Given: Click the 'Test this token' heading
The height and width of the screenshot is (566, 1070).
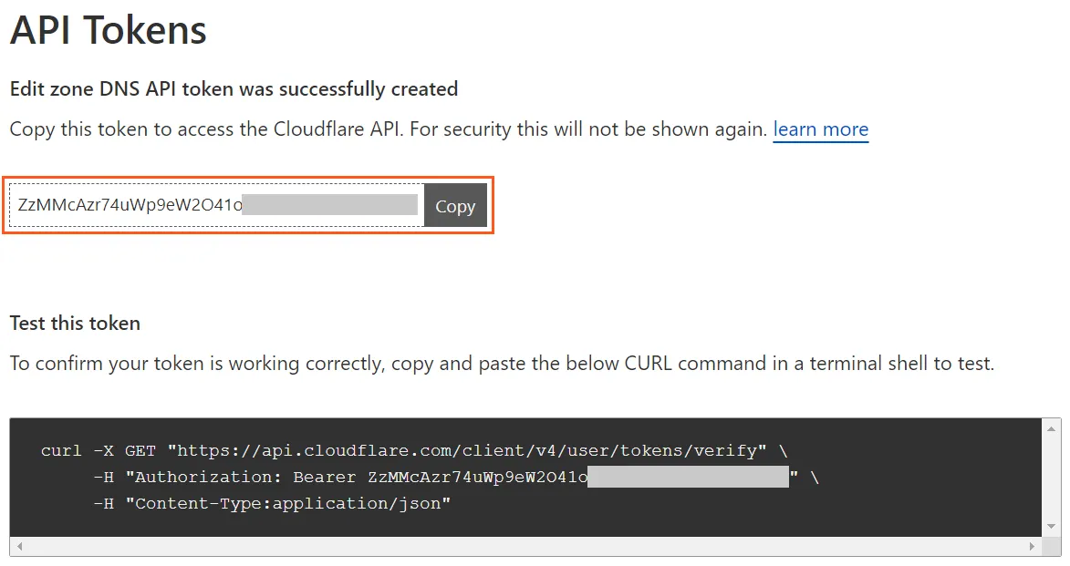Looking at the screenshot, I should click(74, 324).
